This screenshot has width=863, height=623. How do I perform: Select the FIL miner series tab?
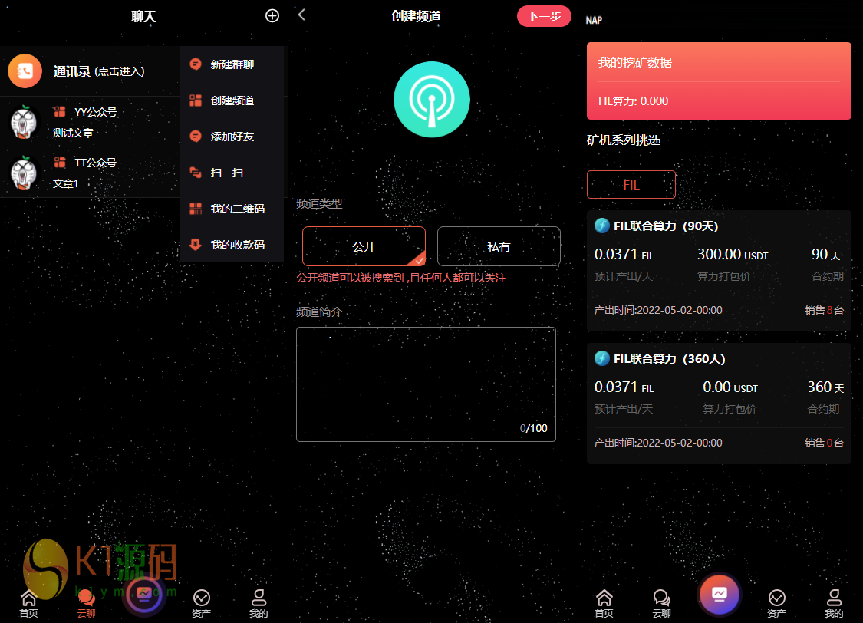pos(631,184)
